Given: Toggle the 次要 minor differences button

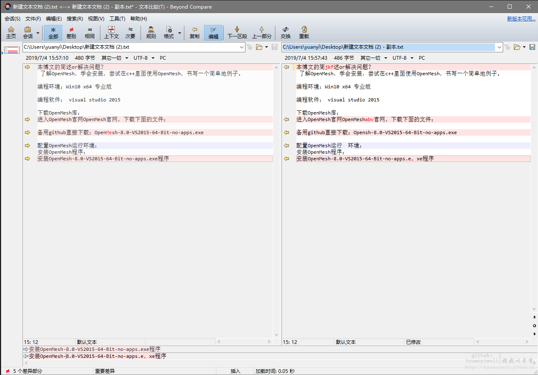Looking at the screenshot, I should (x=130, y=33).
